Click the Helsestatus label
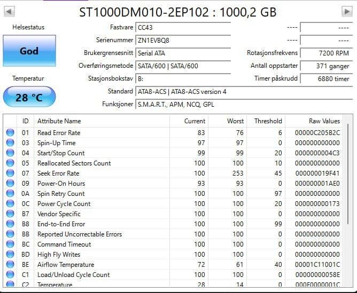The height and width of the screenshot is (293, 357). pyautogui.click(x=28, y=27)
